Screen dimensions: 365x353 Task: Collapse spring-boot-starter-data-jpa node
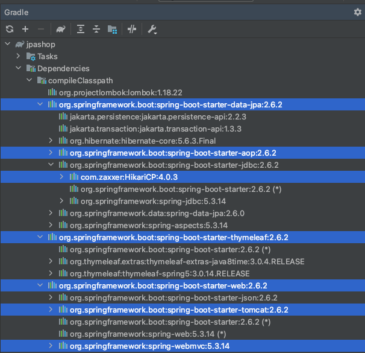pos(40,104)
